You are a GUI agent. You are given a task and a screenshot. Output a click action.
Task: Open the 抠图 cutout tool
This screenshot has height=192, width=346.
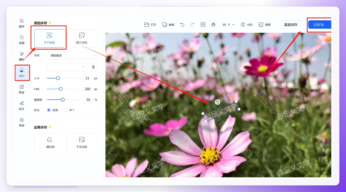pyautogui.click(x=22, y=39)
